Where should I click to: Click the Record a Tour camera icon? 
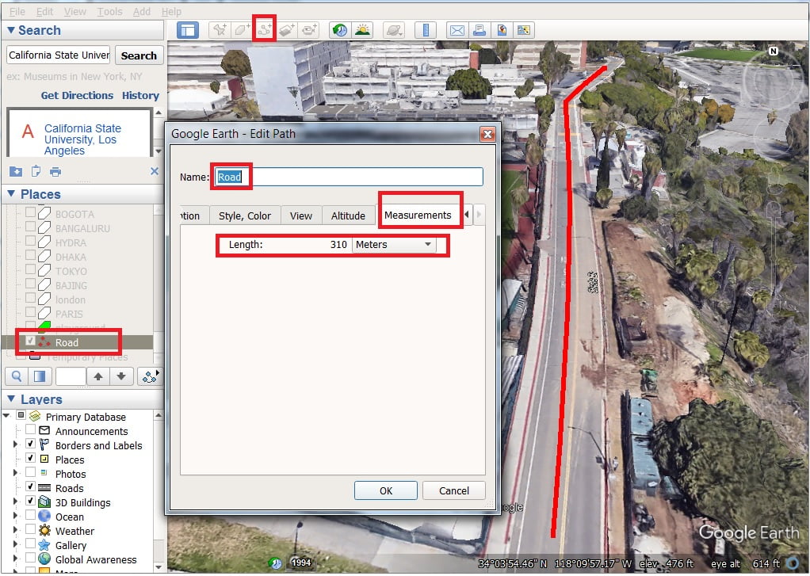[x=309, y=30]
